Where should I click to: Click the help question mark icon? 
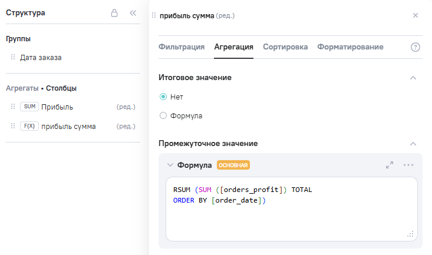(415, 47)
